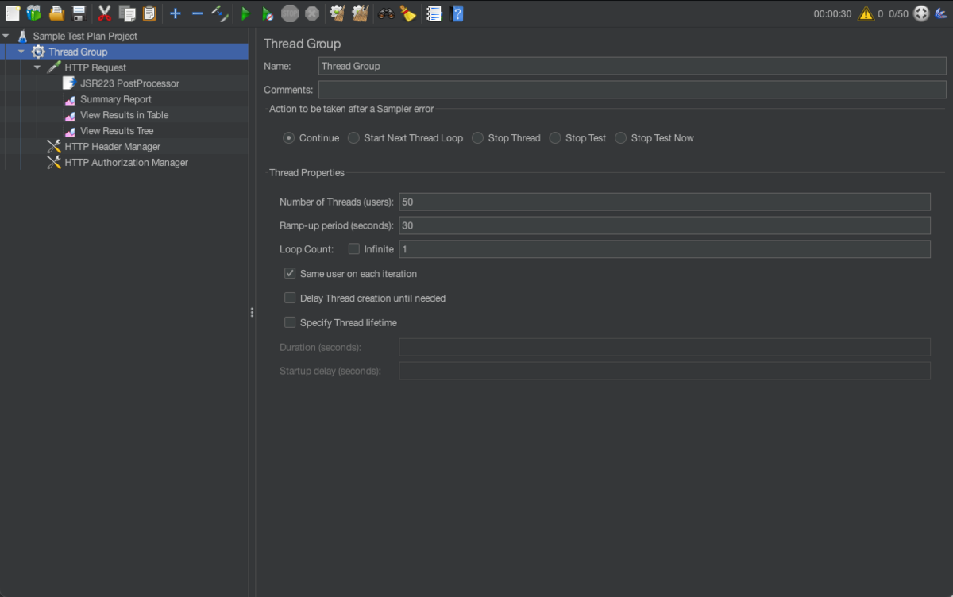Click the Shutdown X icon
953x597 pixels.
(313, 13)
